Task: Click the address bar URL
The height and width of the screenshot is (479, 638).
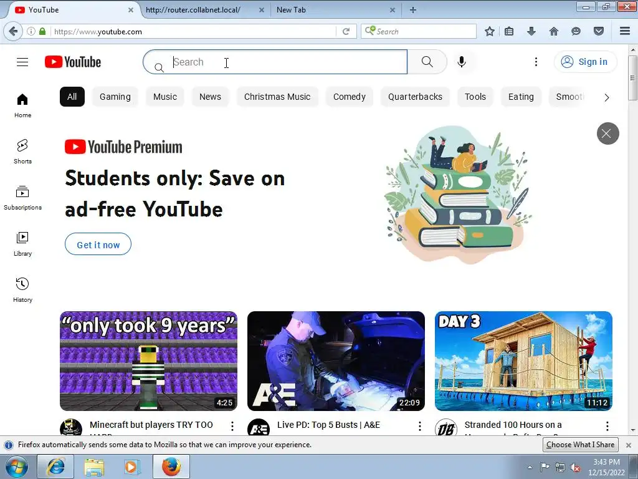Action: (98, 32)
